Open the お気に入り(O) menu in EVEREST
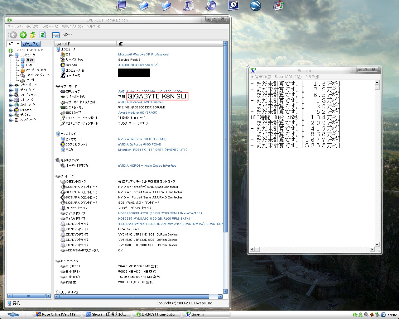399x319 pixels. (x=72, y=27)
